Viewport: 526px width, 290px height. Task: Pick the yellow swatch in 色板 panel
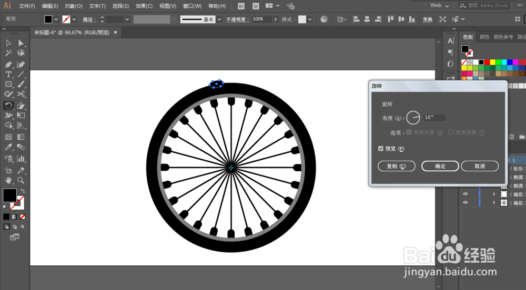click(x=492, y=62)
